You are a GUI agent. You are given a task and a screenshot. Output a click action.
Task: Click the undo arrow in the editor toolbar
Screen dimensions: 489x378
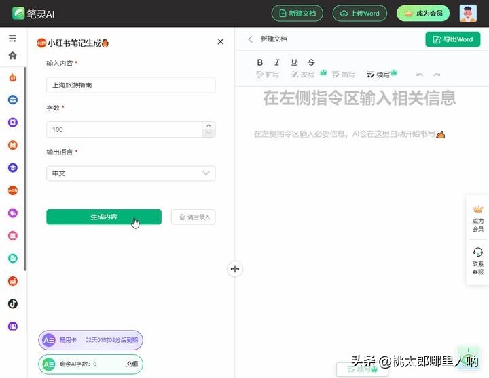point(419,75)
